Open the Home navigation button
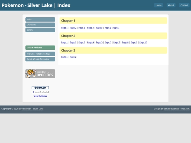191x143 pixels. coord(158,5)
